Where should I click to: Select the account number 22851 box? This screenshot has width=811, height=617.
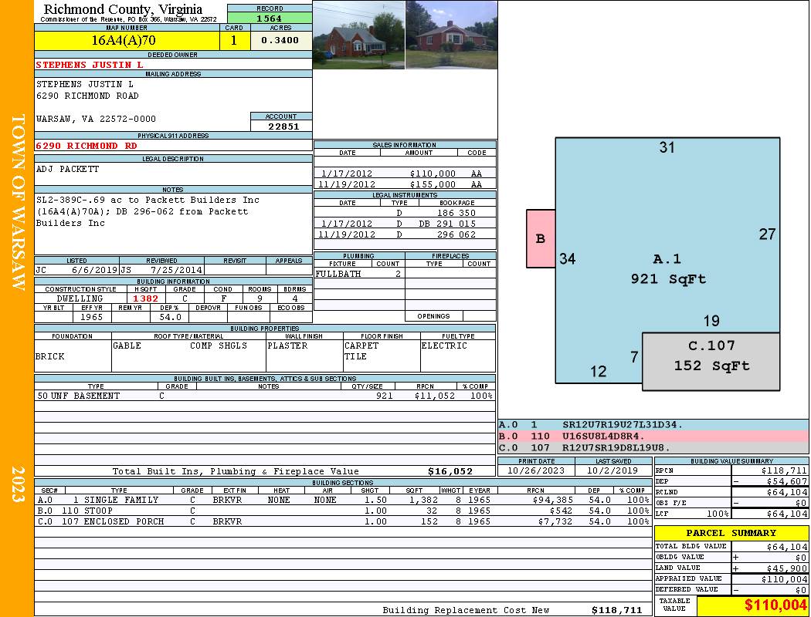[x=281, y=126]
